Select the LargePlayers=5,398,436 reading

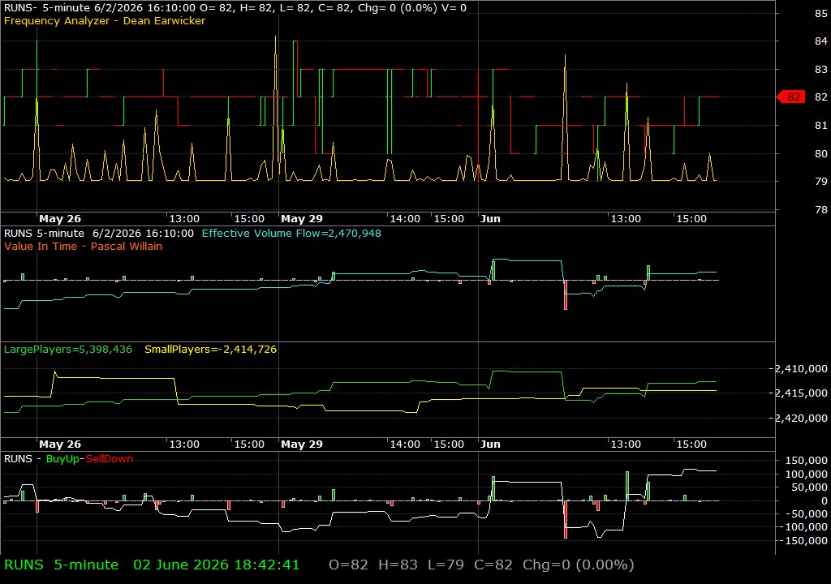pos(68,350)
